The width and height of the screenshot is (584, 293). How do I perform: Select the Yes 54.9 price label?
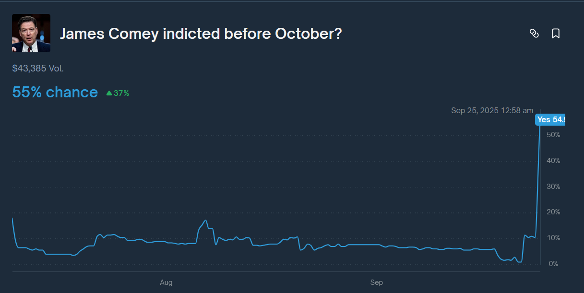point(550,119)
